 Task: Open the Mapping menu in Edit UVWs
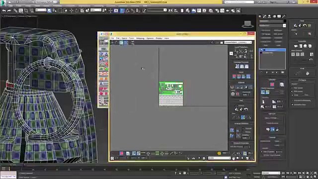pyautogui.click(x=140, y=38)
